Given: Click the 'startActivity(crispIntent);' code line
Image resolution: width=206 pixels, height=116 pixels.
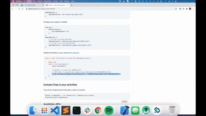Looking at the screenshot, I should [x=57, y=97].
